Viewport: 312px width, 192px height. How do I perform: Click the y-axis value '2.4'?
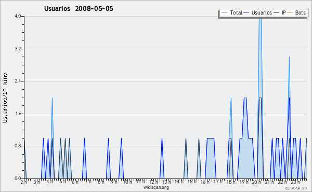point(18,81)
